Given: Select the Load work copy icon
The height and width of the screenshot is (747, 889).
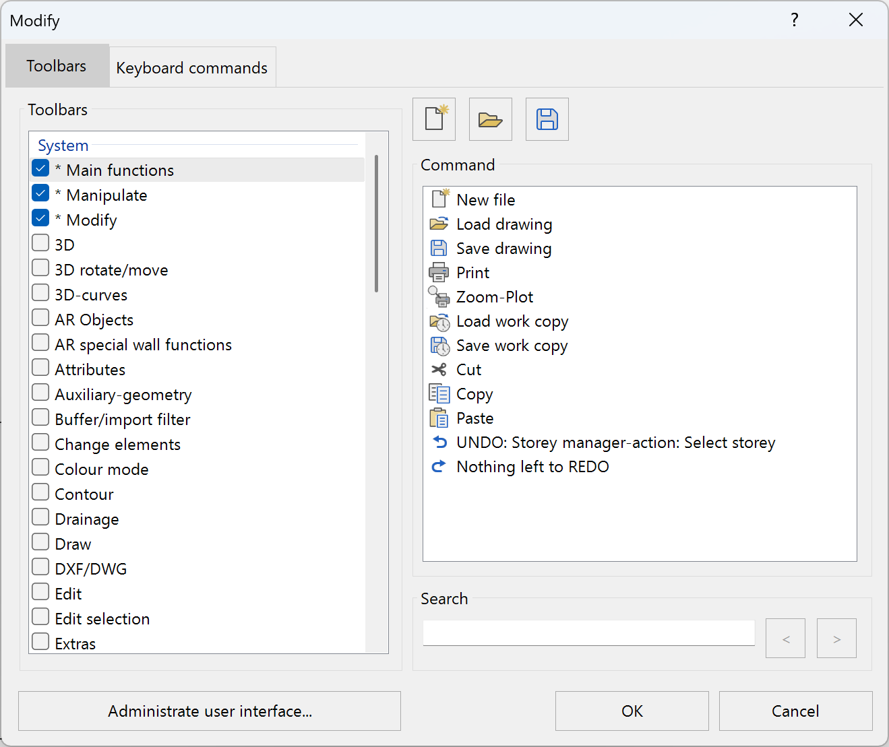Looking at the screenshot, I should coord(439,321).
